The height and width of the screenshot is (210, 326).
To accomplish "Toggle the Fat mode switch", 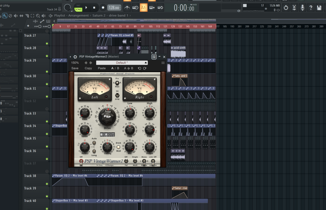I will click(x=126, y=161).
